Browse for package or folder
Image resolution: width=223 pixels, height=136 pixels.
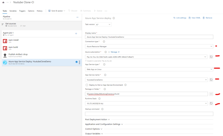point(211,94)
